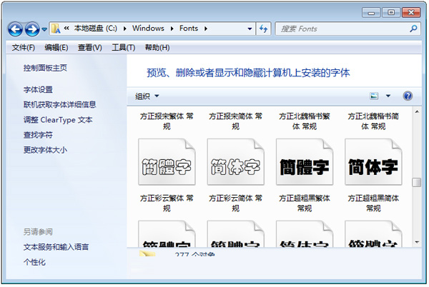The image size is (429, 287).
Task: Select 方正超粗黑繁体 font thumbnail
Action: pyautogui.click(x=305, y=162)
